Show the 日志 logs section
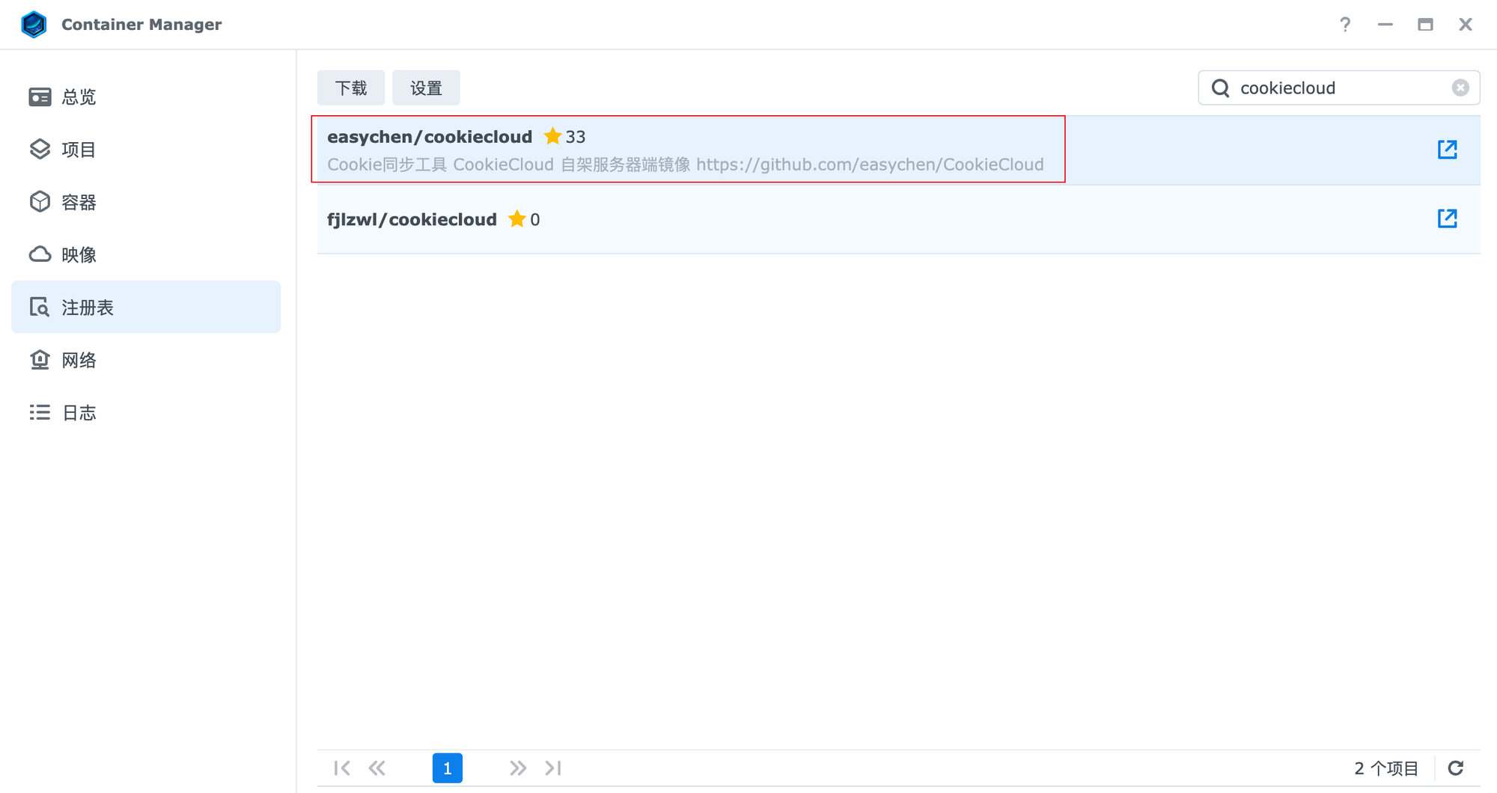Viewport: 1497px width, 793px height. click(79, 413)
